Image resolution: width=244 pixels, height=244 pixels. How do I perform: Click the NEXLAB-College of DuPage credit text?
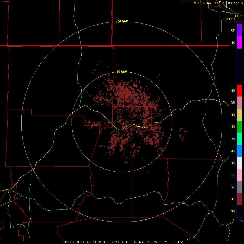(x=218, y=3)
